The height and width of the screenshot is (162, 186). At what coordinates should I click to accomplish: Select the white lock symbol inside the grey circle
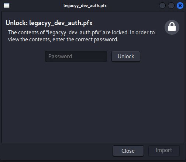[x=172, y=27]
